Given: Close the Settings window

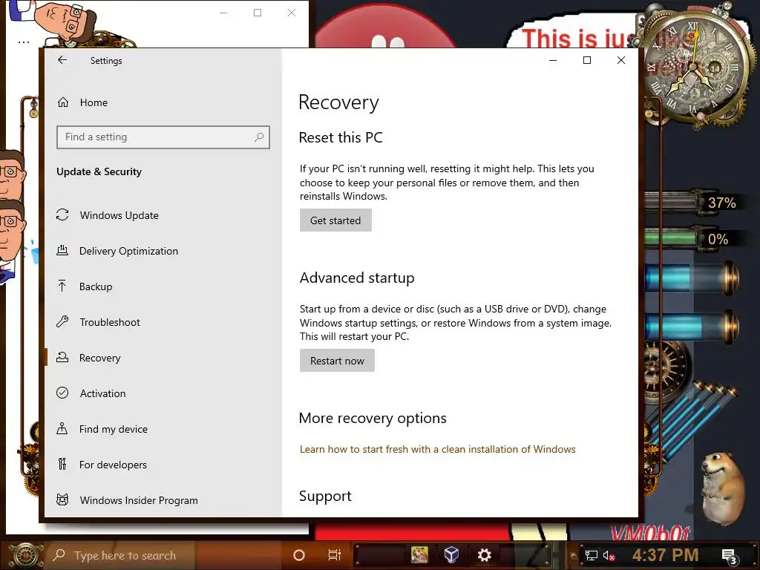Looking at the screenshot, I should click(x=621, y=60).
